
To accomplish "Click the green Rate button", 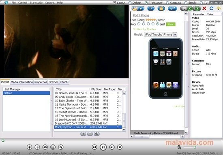I will [171, 24].
